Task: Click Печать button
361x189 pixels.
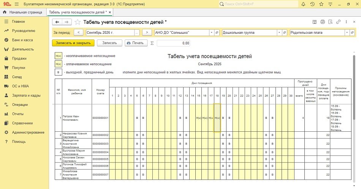Action: click(136, 43)
